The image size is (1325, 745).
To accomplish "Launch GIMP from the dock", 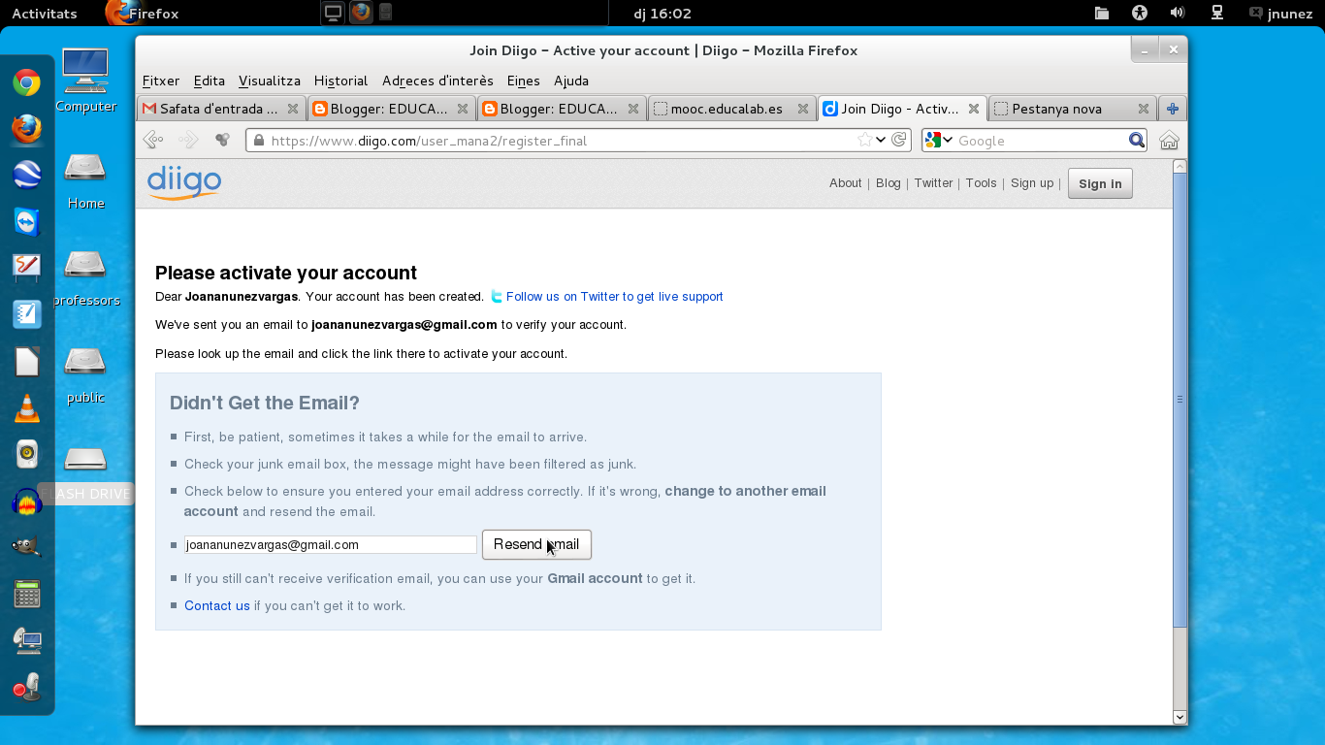I will coord(26,547).
